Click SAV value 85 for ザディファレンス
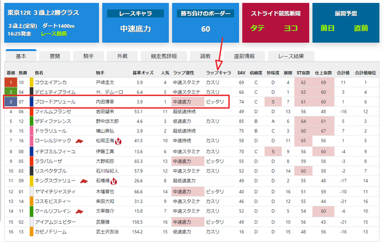 (241, 121)
